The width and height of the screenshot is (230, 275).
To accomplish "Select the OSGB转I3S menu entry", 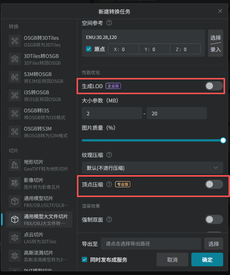I will pos(39,113).
